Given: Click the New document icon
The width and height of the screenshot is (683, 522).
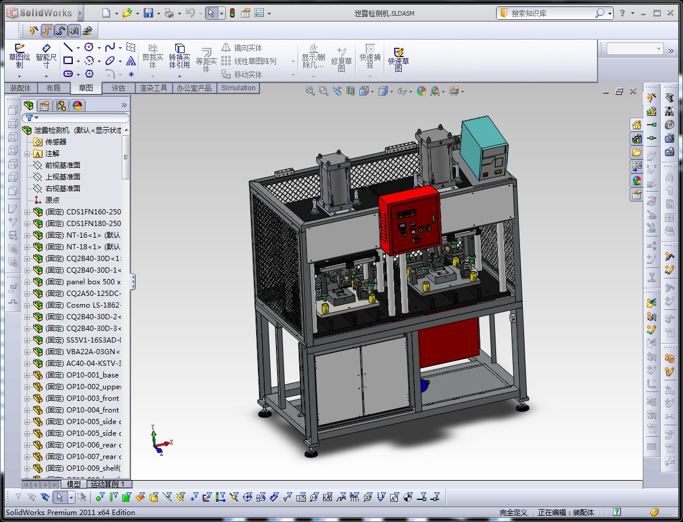Looking at the screenshot, I should [107, 13].
